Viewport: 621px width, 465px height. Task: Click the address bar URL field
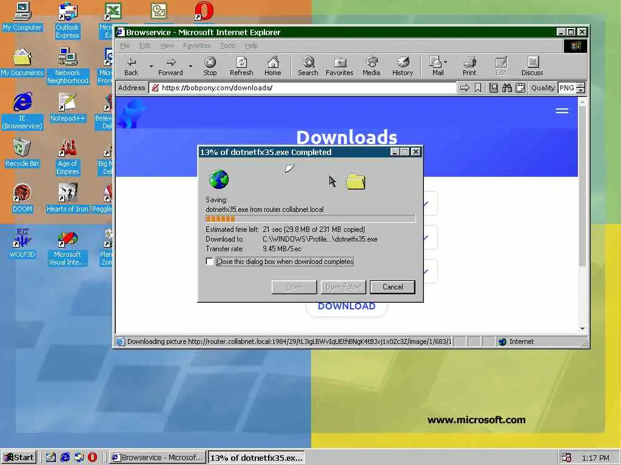pyautogui.click(x=303, y=88)
